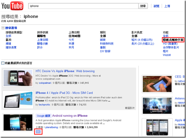Open HTC Desire Vs Apple iPhone video thumbnail
This screenshot has width=186, height=138.
[x=18, y=78]
